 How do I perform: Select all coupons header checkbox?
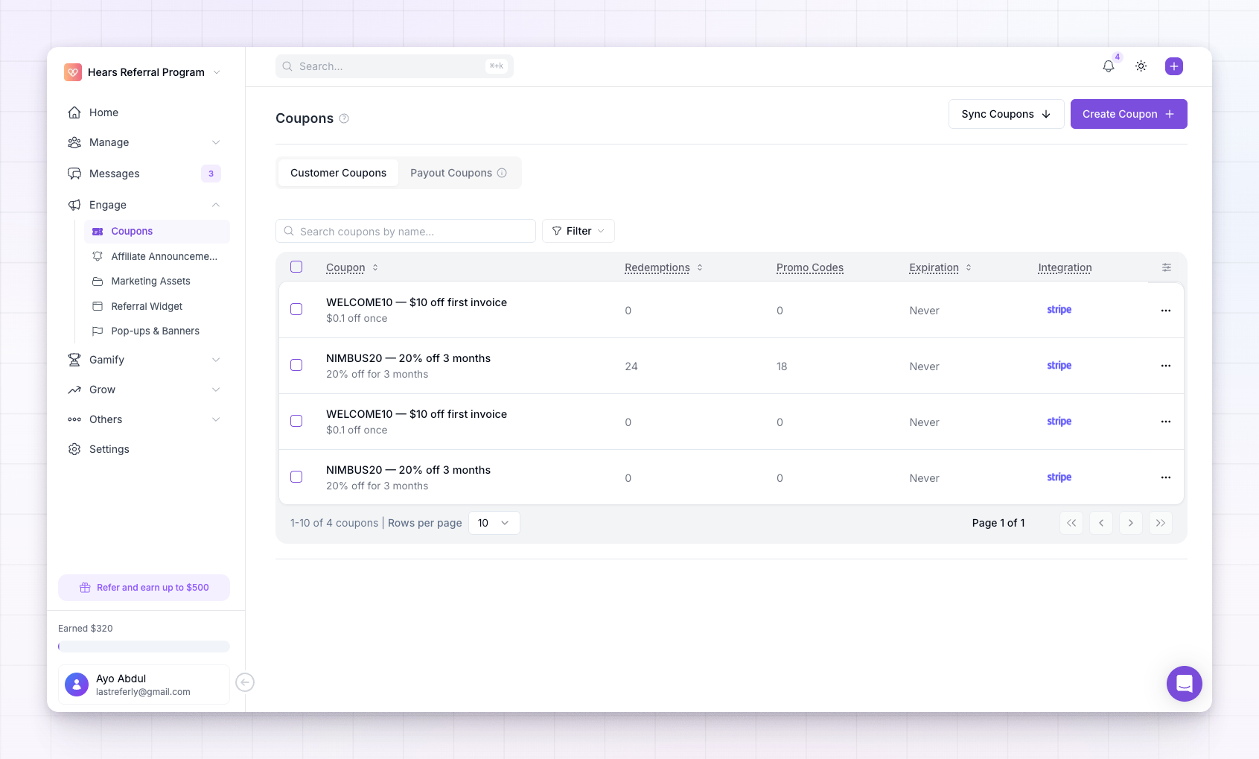click(296, 267)
